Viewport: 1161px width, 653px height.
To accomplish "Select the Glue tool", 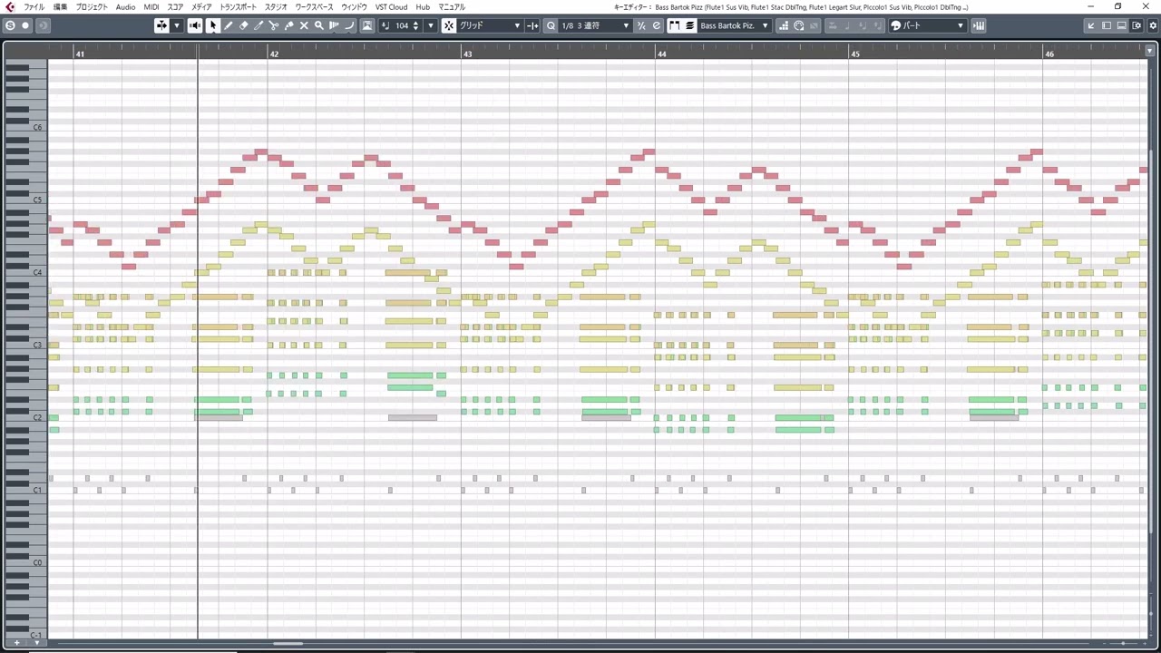I will 288,25.
